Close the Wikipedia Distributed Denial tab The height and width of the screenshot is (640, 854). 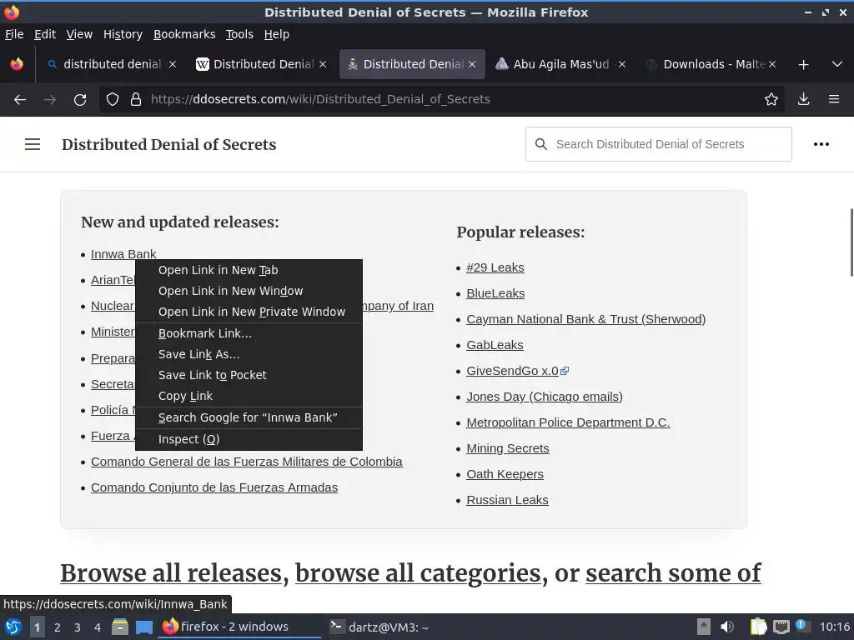pos(323,64)
